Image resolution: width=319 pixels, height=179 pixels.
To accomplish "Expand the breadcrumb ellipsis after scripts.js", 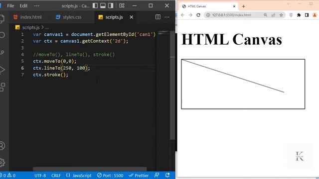I will 47,28.
